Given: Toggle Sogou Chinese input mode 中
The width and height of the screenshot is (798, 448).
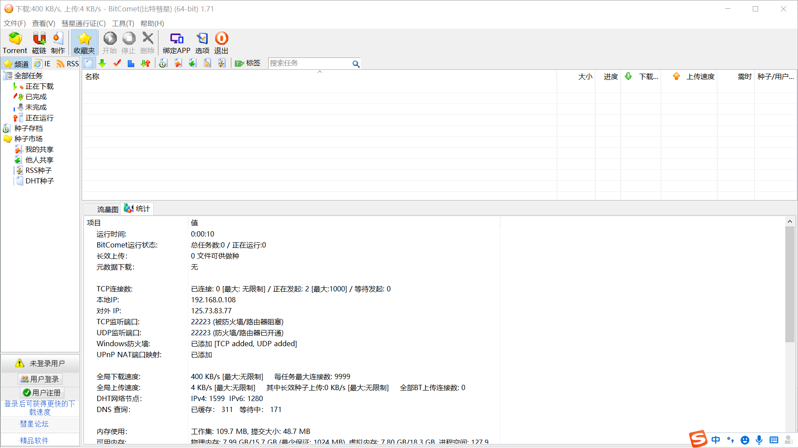Looking at the screenshot, I should coord(716,440).
